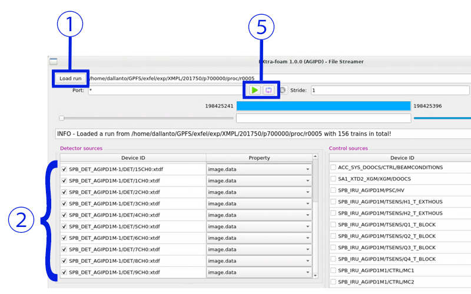Screen dimensions: 471x294
Task: Click the Load run button
Action: tap(70, 78)
